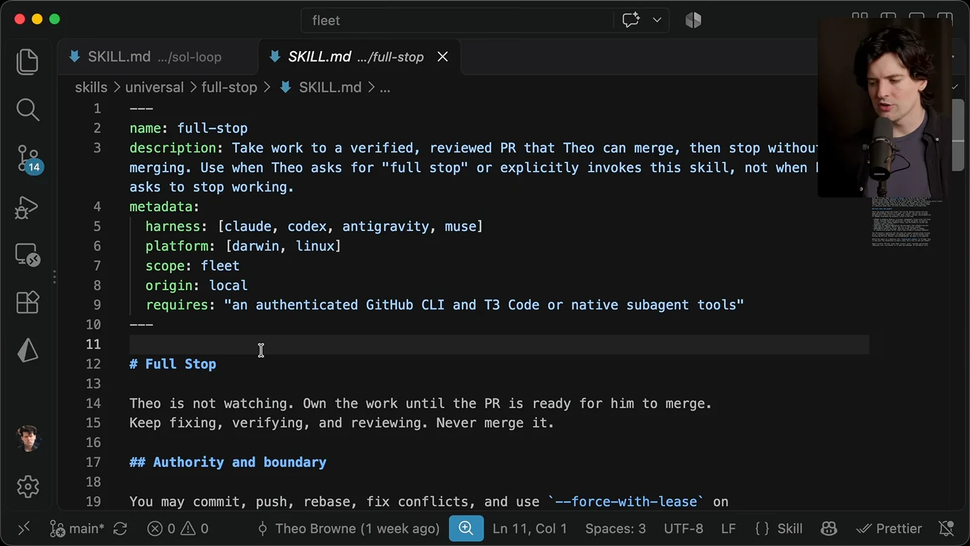Synchronize changes from the status bar
970x546 pixels.
(120, 528)
